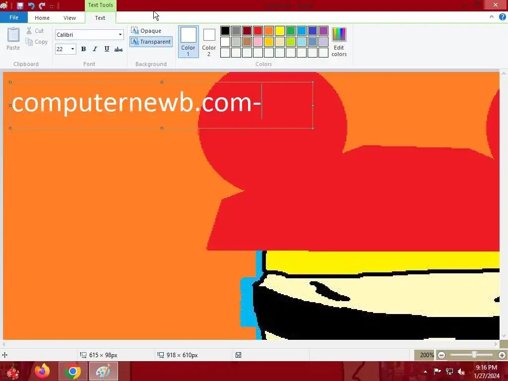This screenshot has height=381, width=508.
Task: Open Paint Help icon
Action: [502, 17]
